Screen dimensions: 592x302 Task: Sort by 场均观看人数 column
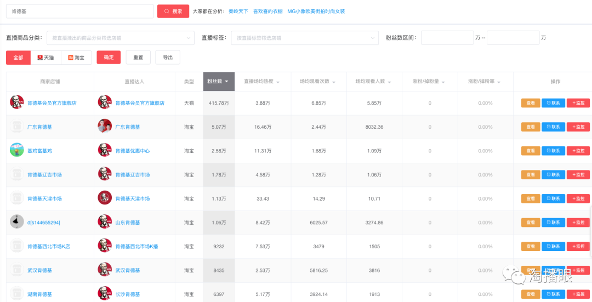pos(389,82)
